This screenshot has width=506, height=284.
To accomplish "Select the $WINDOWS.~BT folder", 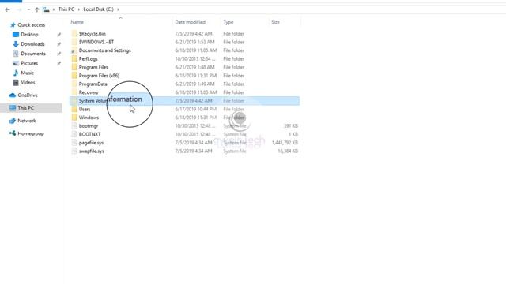I will [x=96, y=42].
